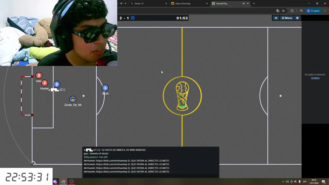The width and height of the screenshot is (329, 185).
Task: Open the Haxball Menu button
Action: (x=287, y=18)
